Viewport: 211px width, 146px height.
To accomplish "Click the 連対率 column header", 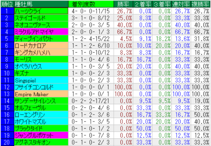I will point(181,4).
